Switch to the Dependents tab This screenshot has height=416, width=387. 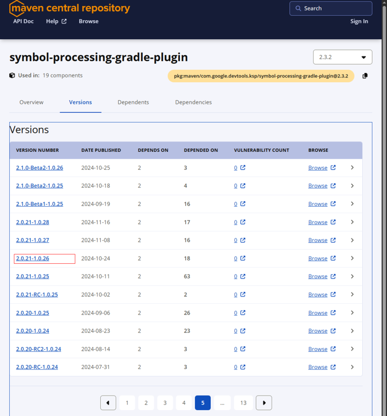pos(133,102)
